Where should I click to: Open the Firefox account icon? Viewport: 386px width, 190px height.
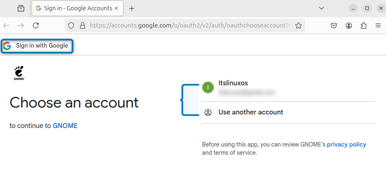coord(349,25)
